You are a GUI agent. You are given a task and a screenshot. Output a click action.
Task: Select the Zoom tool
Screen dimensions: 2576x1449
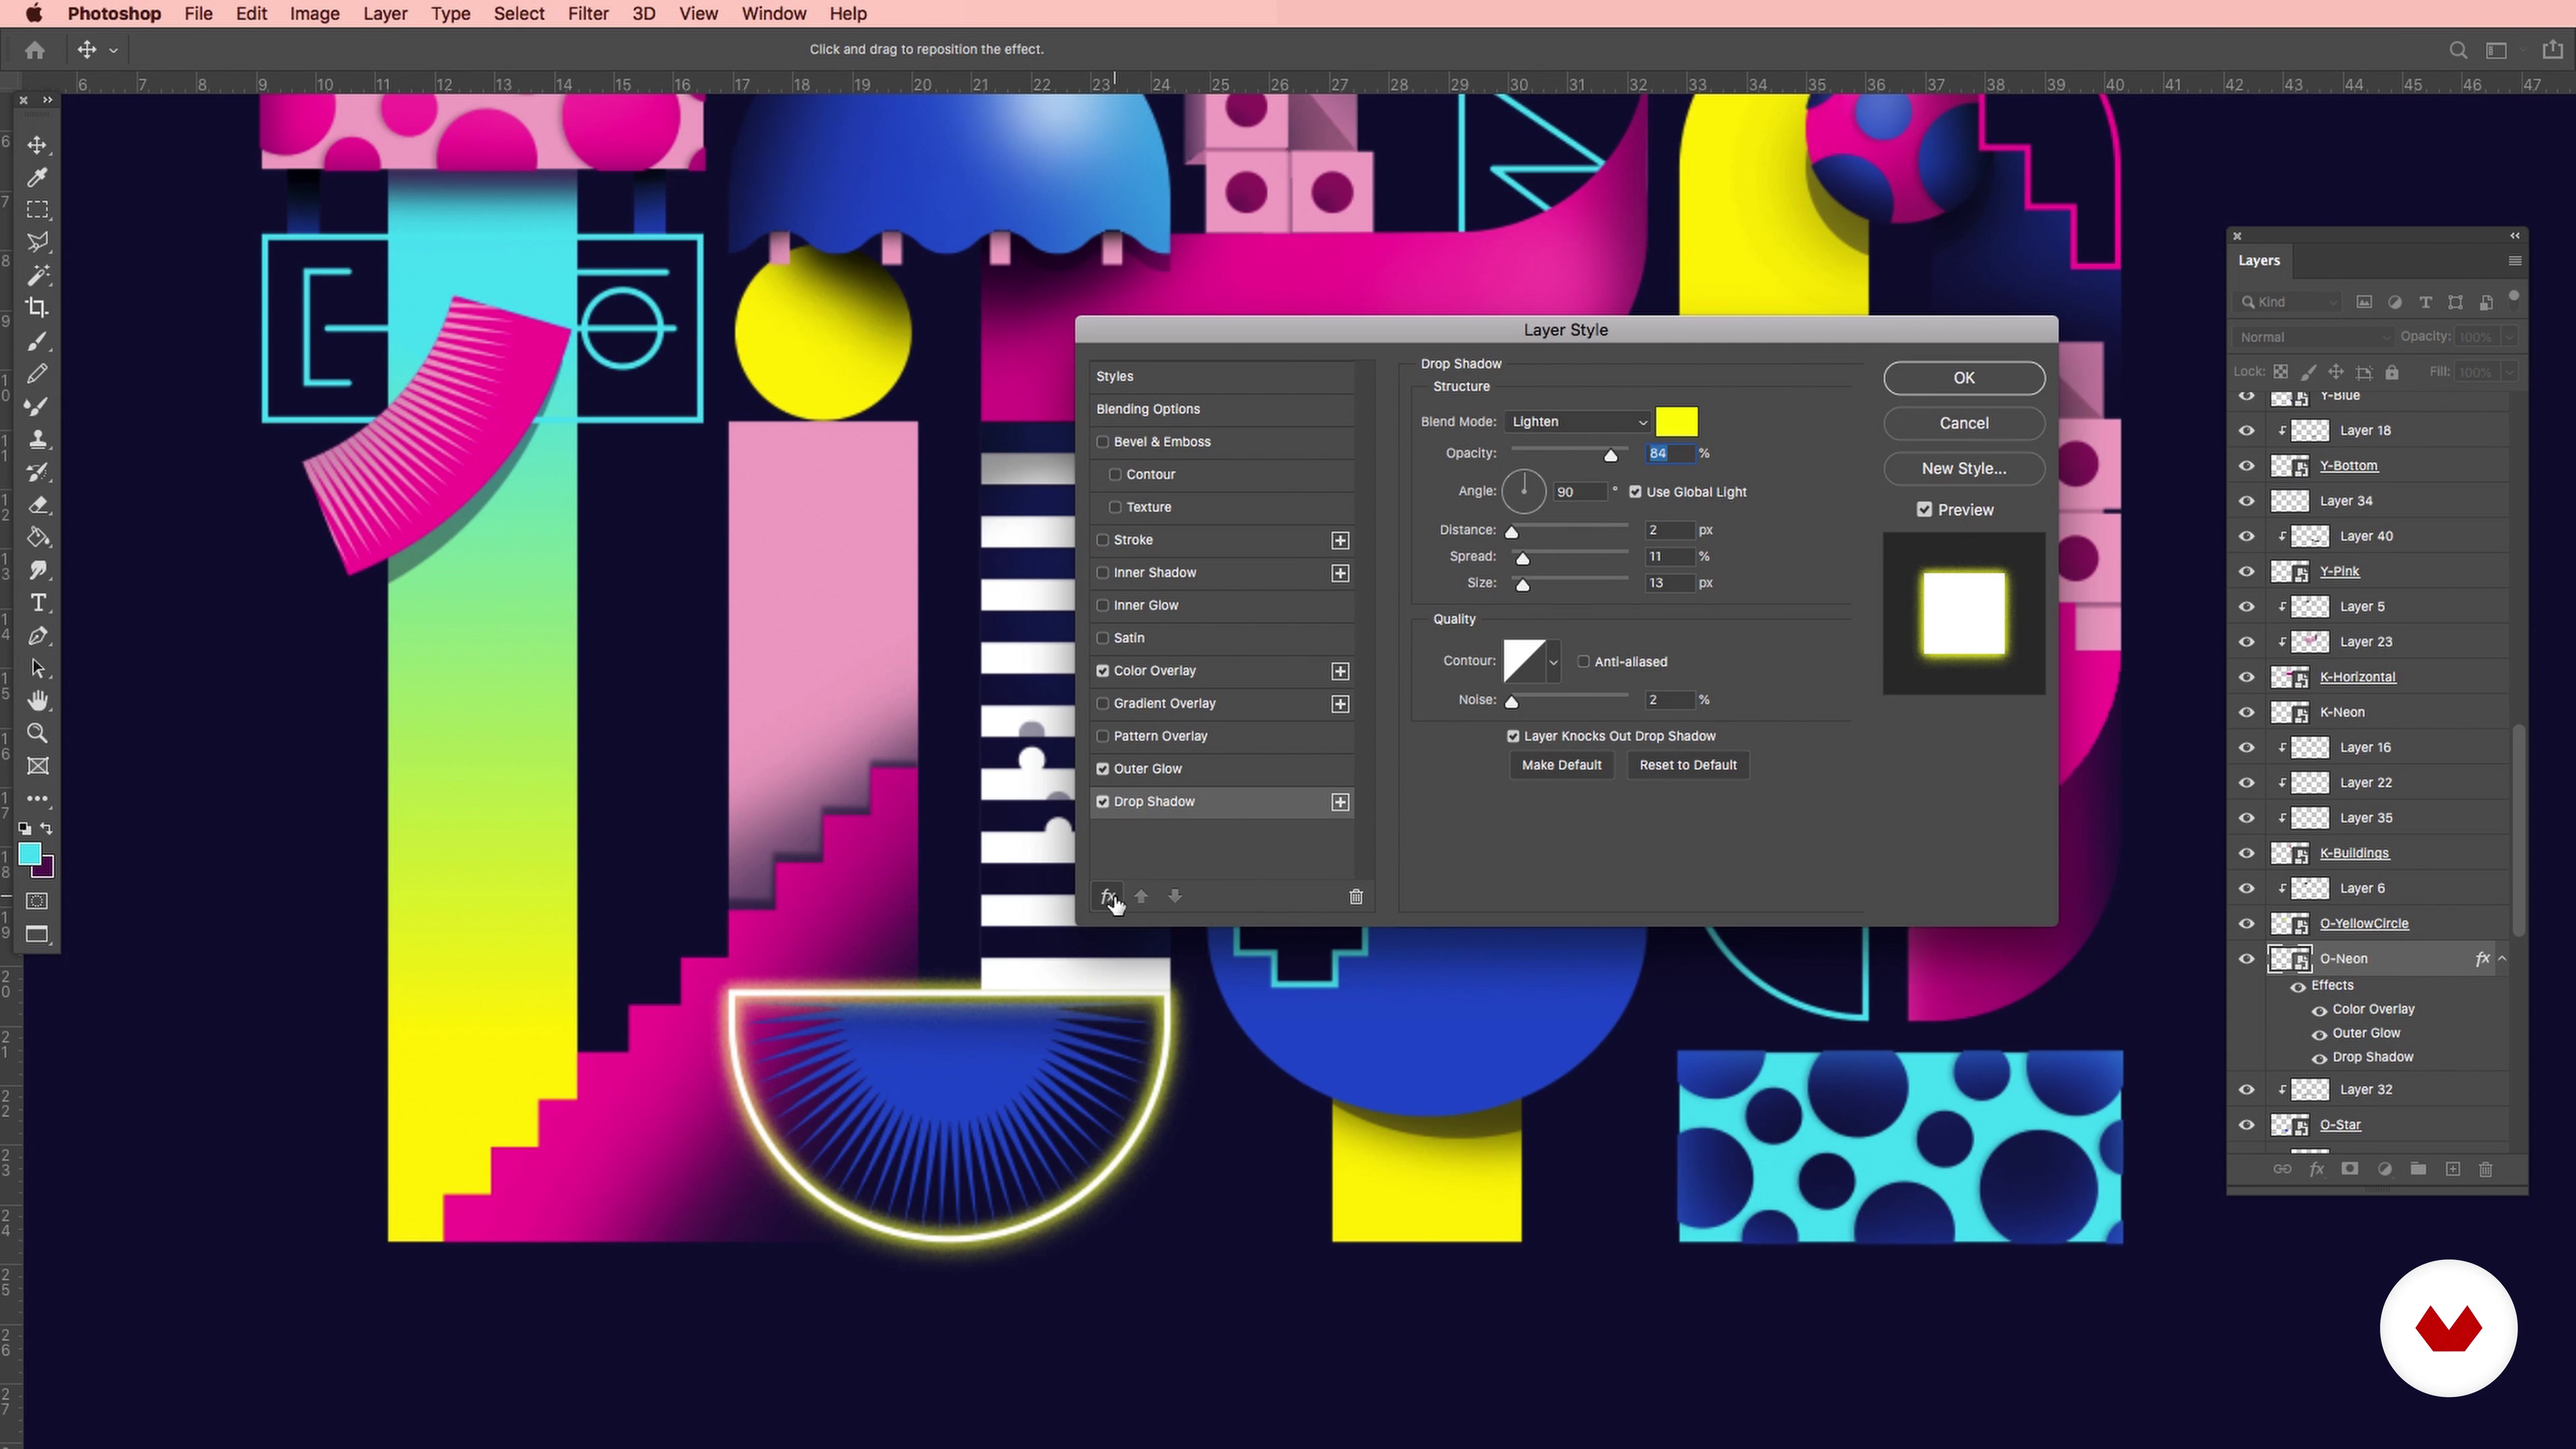[37, 733]
